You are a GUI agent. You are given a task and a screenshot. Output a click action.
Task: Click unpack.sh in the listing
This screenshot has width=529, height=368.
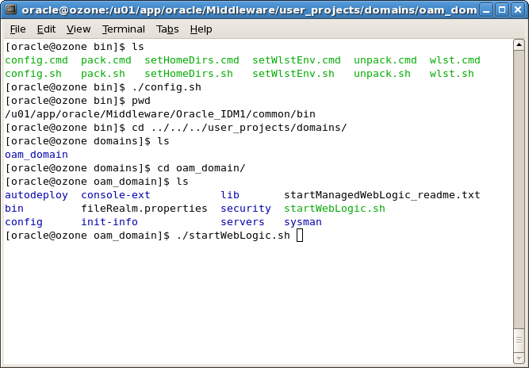(382, 74)
